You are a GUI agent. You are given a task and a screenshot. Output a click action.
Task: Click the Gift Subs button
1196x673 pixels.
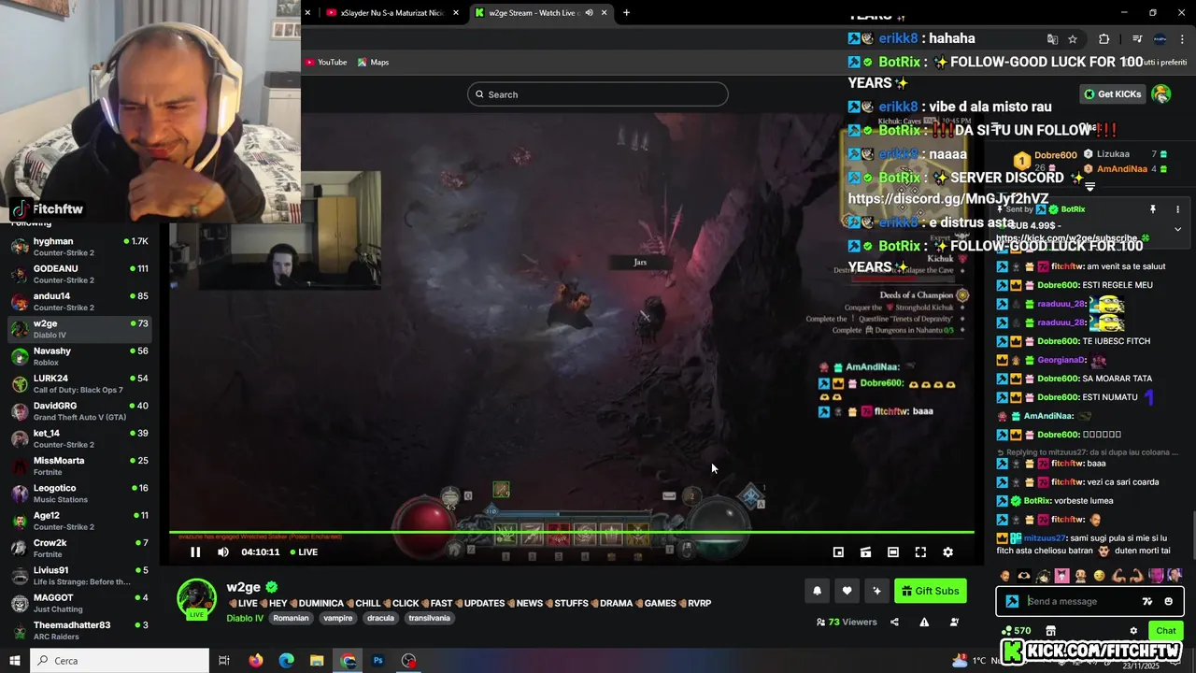point(930,591)
